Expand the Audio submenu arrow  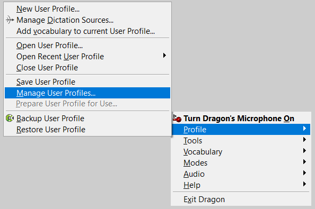point(304,172)
